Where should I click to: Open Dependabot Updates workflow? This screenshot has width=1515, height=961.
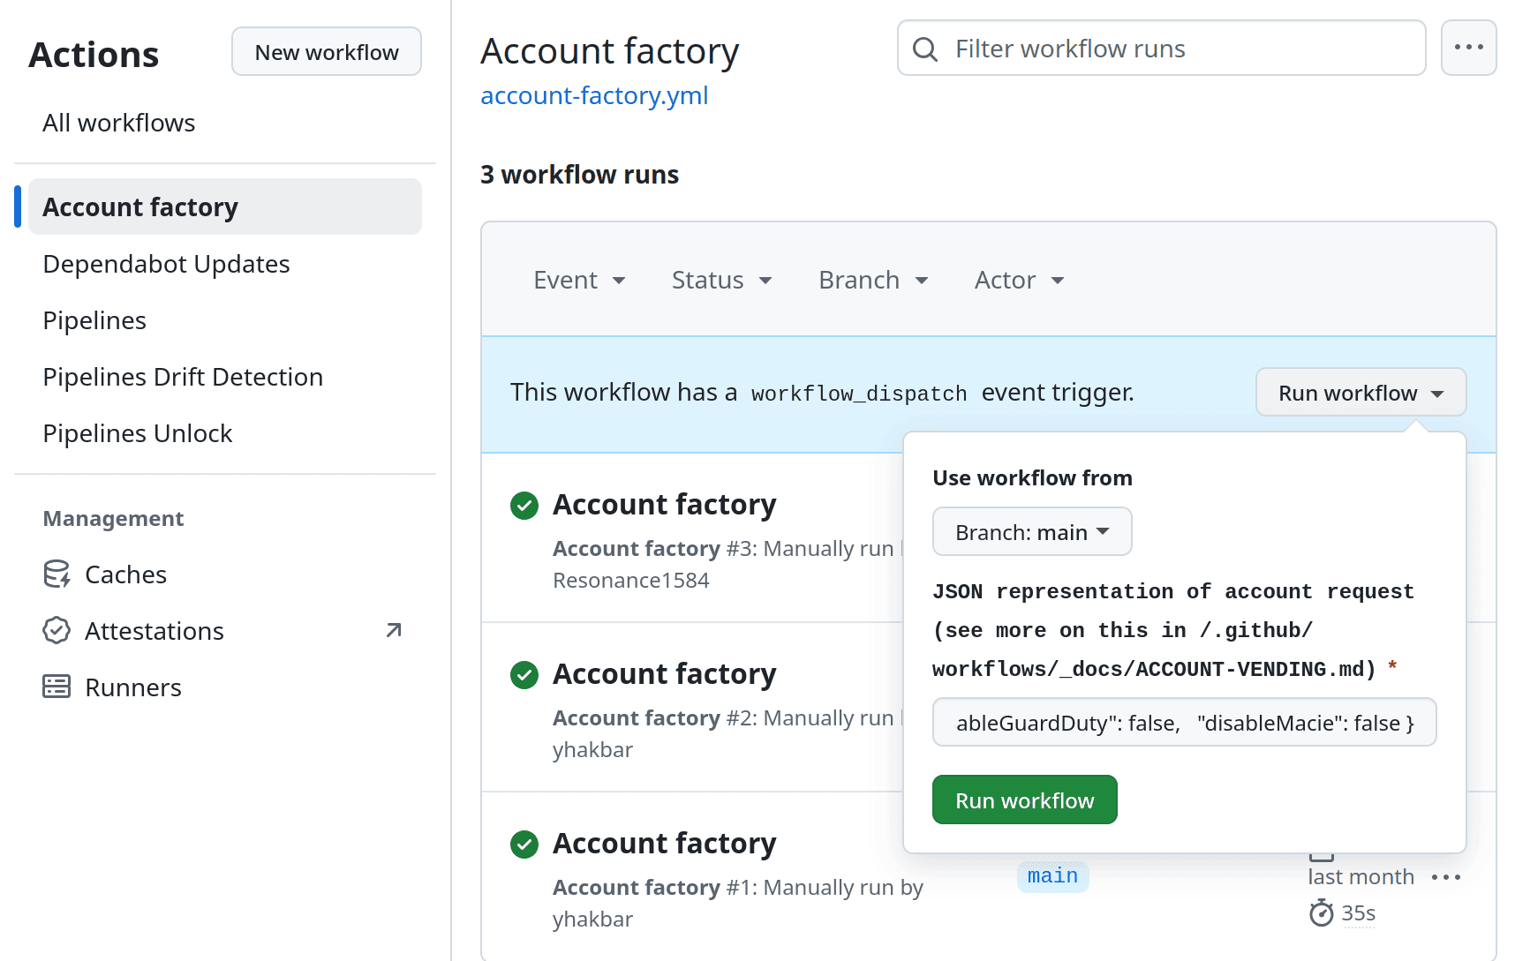point(166,264)
